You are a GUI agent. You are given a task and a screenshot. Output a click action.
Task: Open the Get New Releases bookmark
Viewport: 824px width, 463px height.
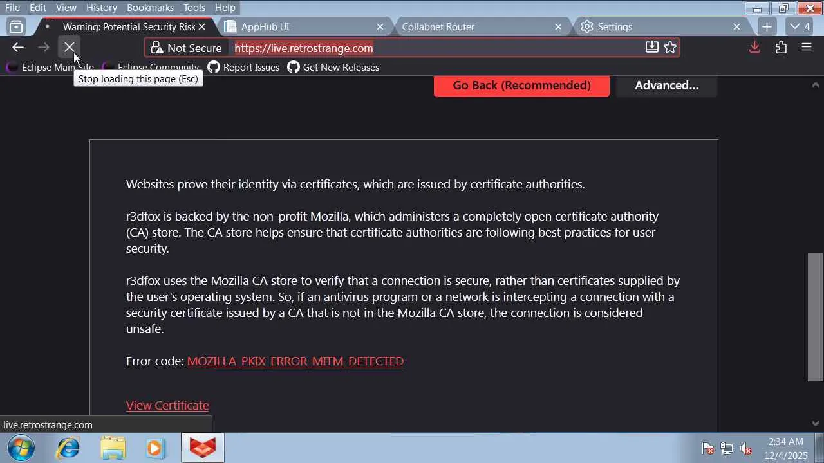(333, 67)
